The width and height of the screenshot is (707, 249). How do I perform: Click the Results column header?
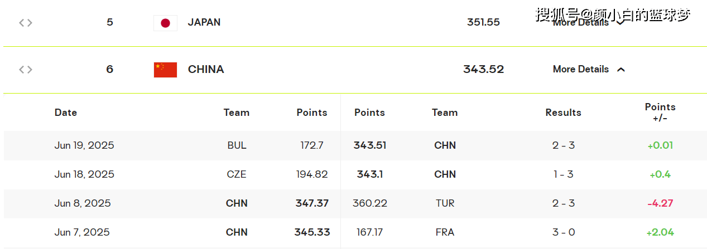click(563, 113)
